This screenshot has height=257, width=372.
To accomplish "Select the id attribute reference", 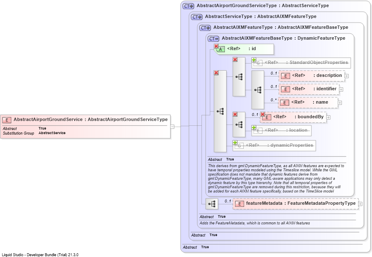I will point(244,49).
